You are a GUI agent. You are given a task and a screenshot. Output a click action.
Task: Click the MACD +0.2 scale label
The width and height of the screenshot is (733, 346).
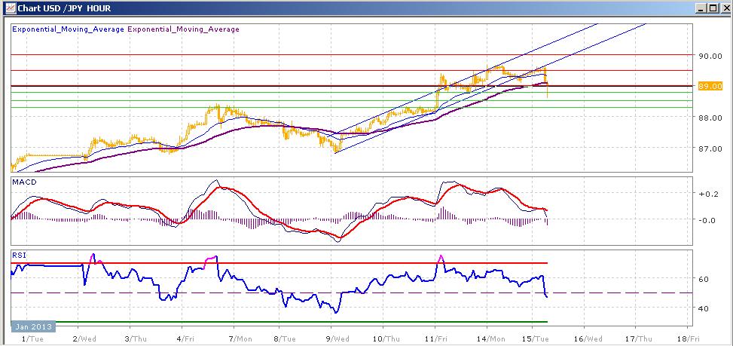pyautogui.click(x=708, y=194)
